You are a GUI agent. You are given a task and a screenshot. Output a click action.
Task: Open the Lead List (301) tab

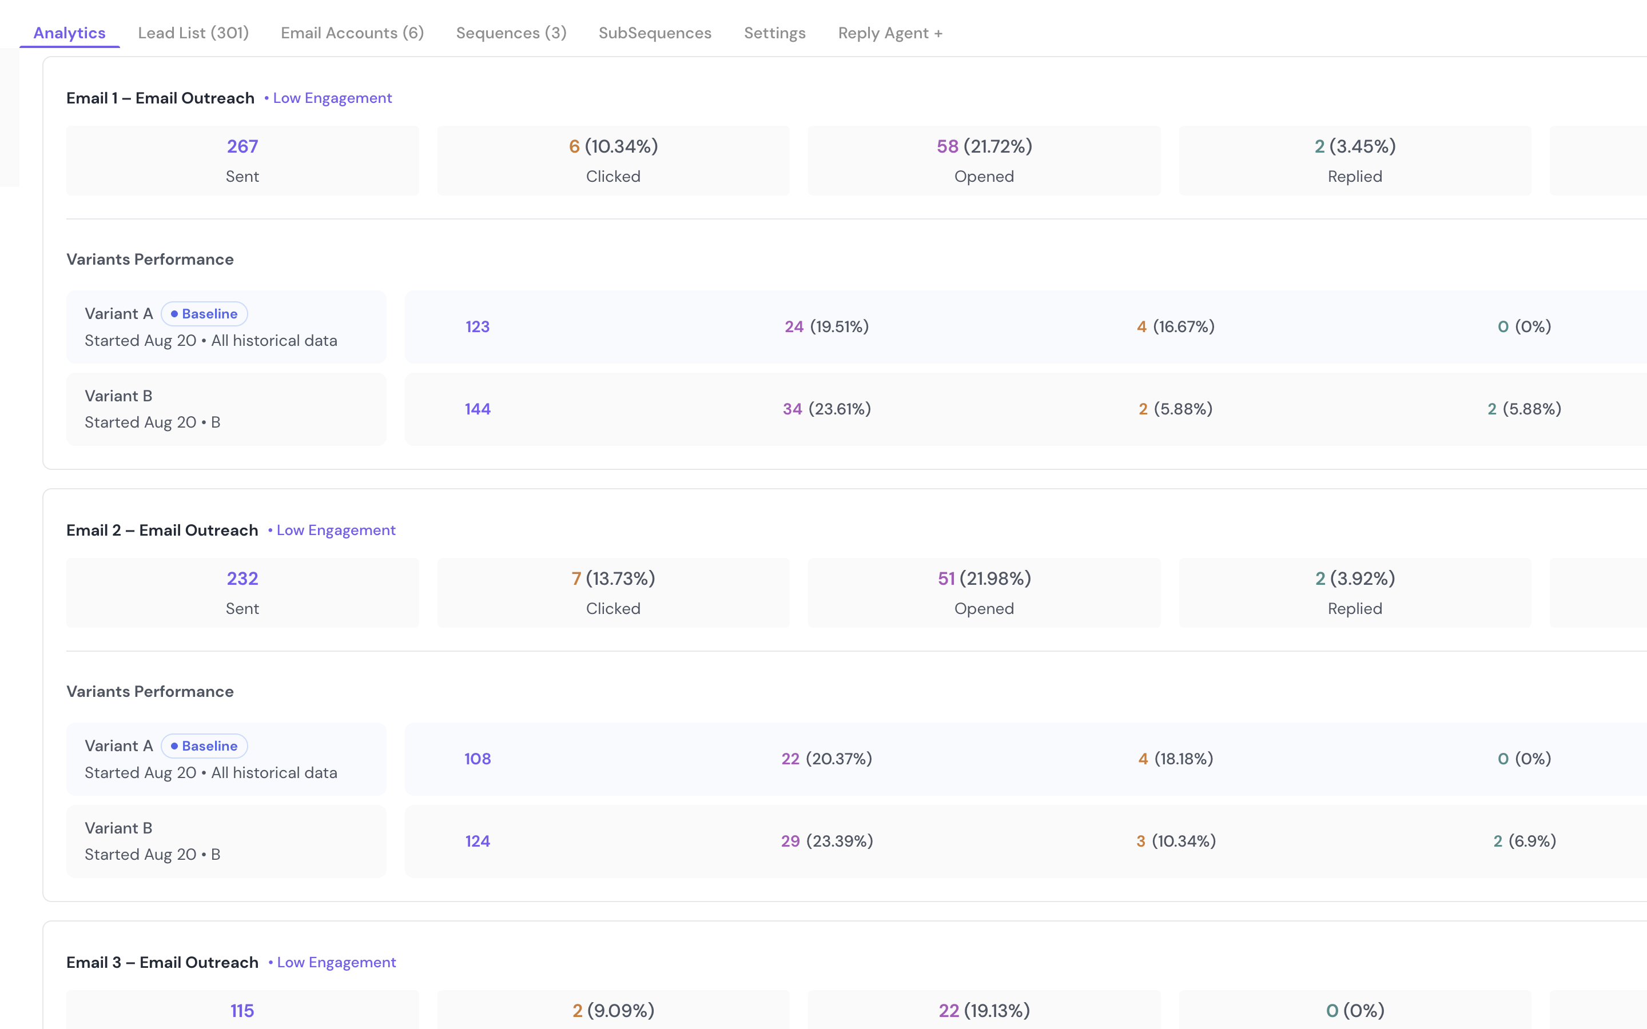193,33
